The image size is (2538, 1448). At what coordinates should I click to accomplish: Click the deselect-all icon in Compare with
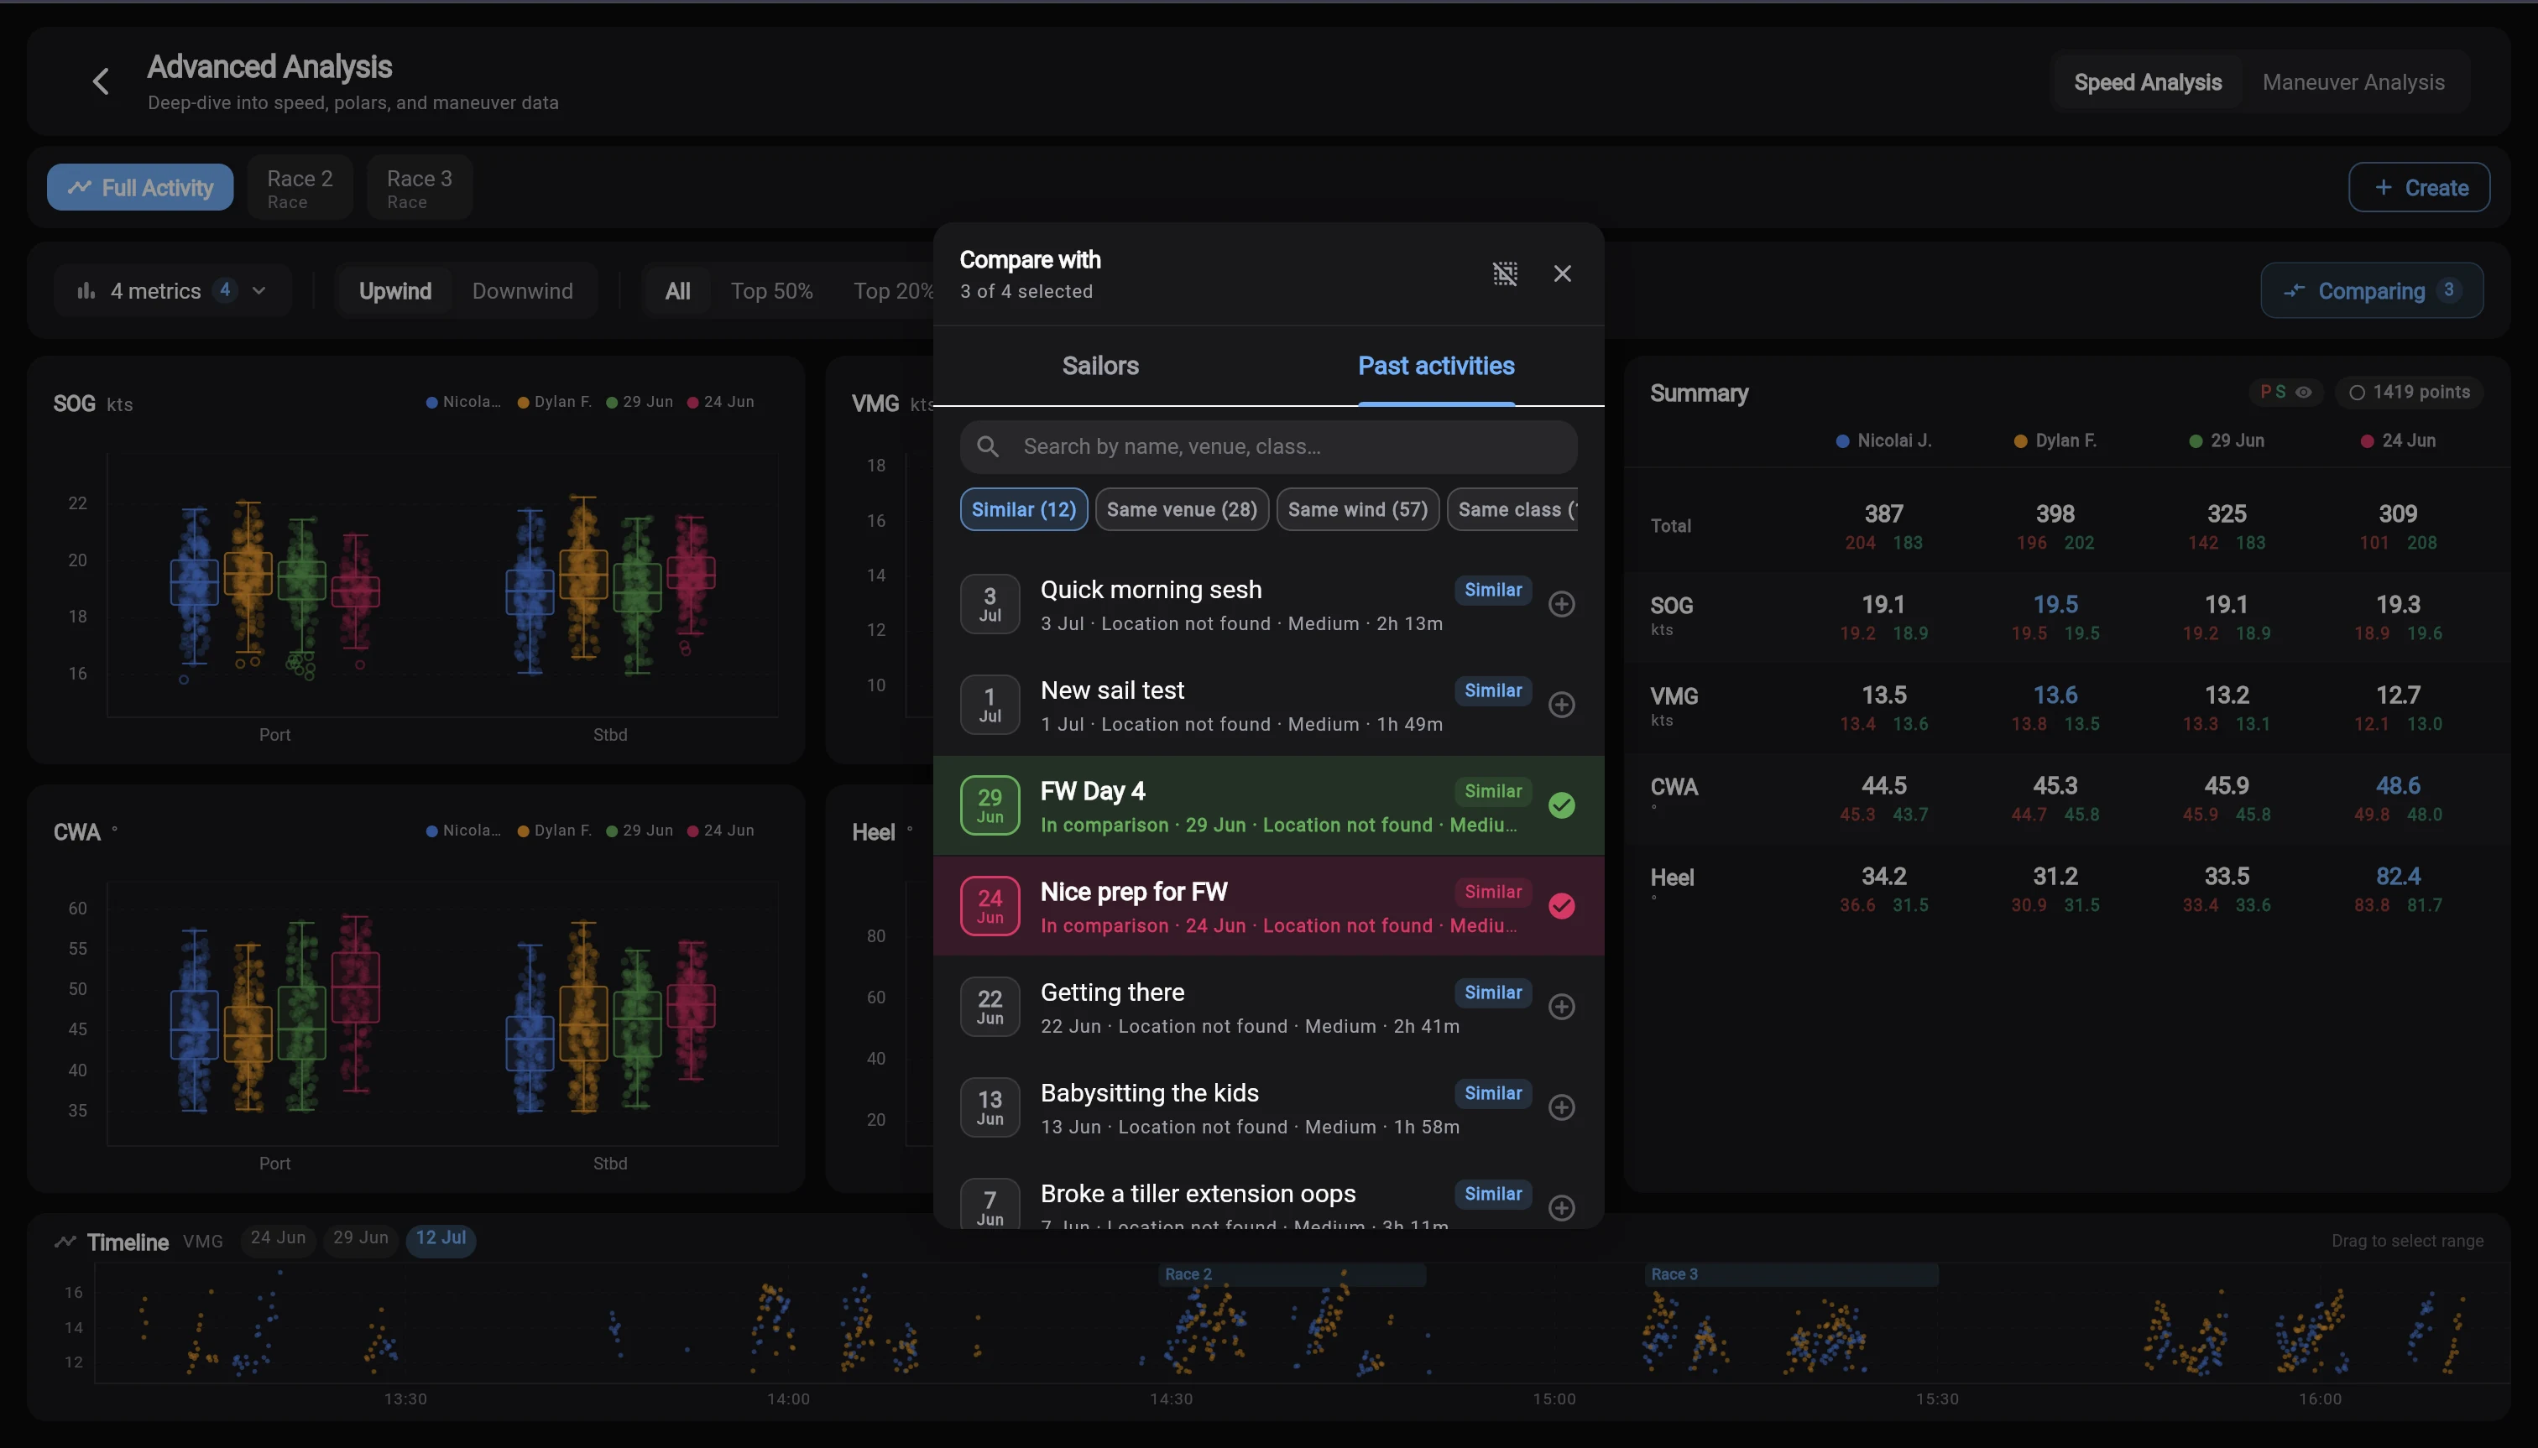tap(1506, 273)
